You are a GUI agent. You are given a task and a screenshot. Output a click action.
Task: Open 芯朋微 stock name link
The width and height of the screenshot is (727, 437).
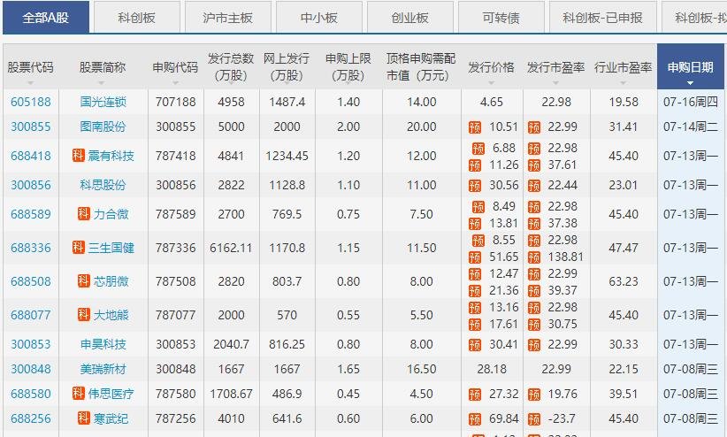[x=111, y=281]
